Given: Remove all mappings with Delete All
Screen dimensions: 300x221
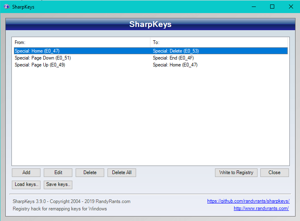Looking at the screenshot, I should 122,172.
